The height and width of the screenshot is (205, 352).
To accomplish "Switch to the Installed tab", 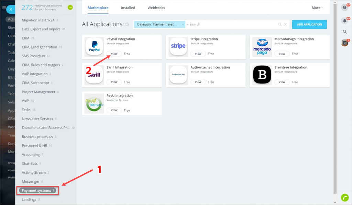I will coord(128,8).
